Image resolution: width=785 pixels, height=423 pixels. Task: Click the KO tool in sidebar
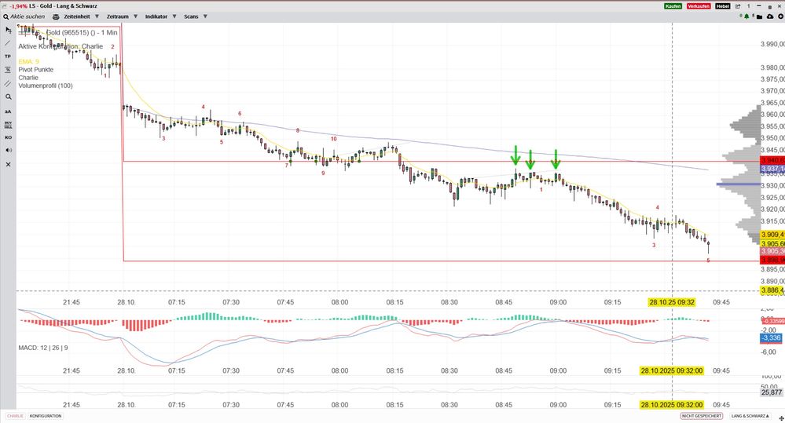click(8, 137)
